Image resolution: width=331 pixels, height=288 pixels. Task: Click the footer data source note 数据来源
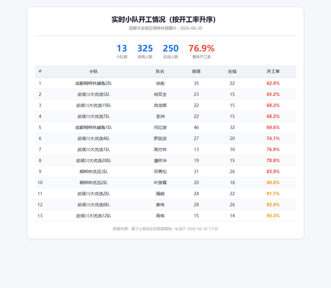point(165,228)
